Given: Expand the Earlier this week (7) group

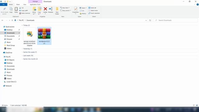Looking at the screenshot, I should (x=22, y=52).
